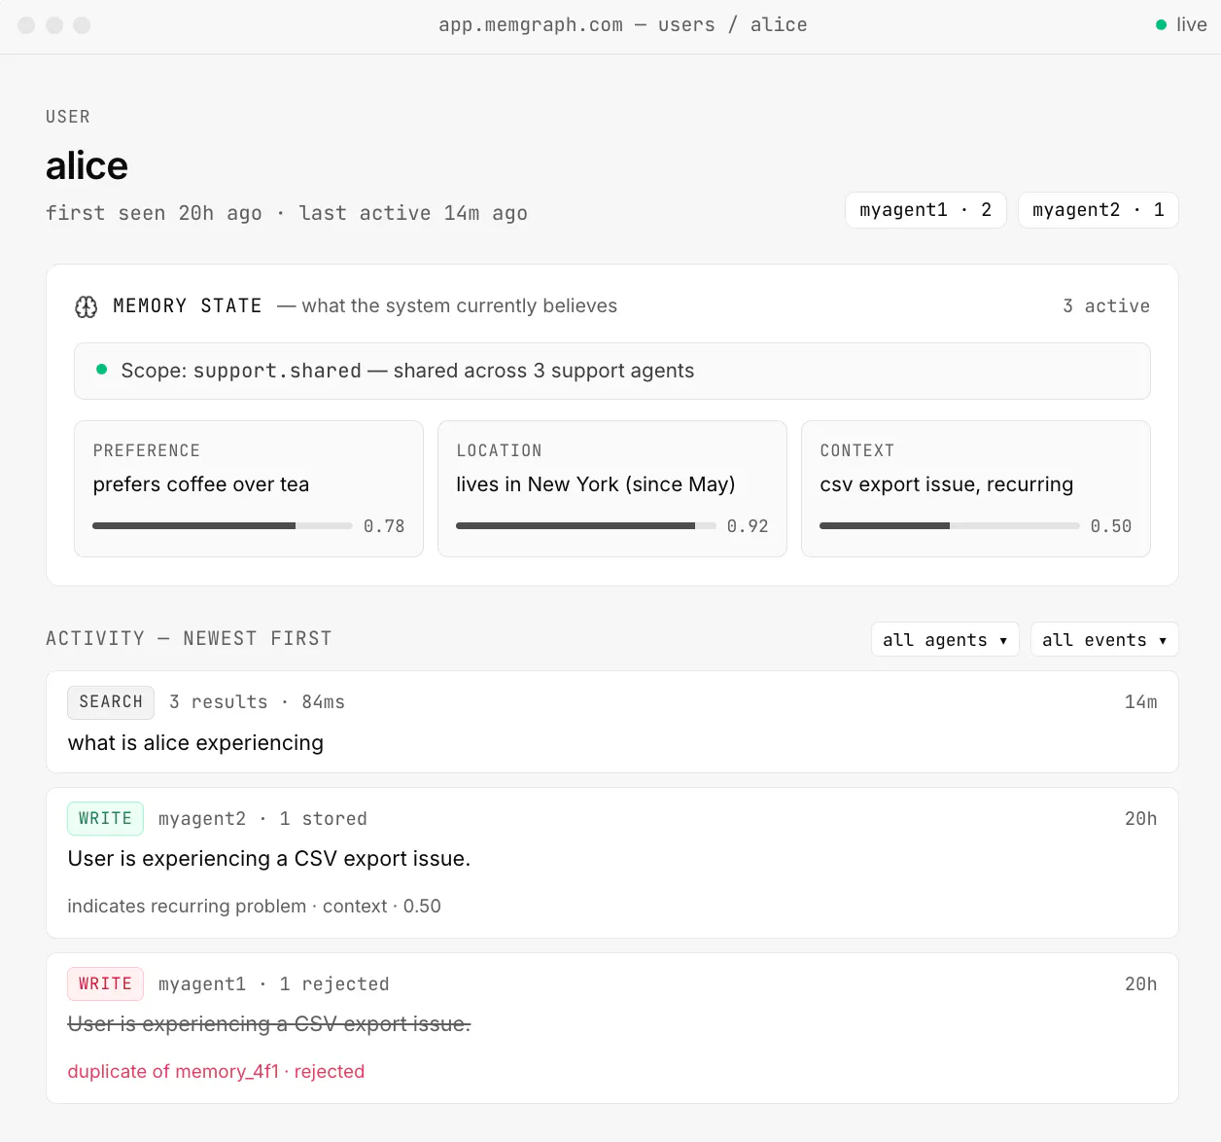Viewport: 1221px width, 1142px height.
Task: Click the non-struck 'User is experiencing a CSV export issue.'
Action: pos(269,859)
